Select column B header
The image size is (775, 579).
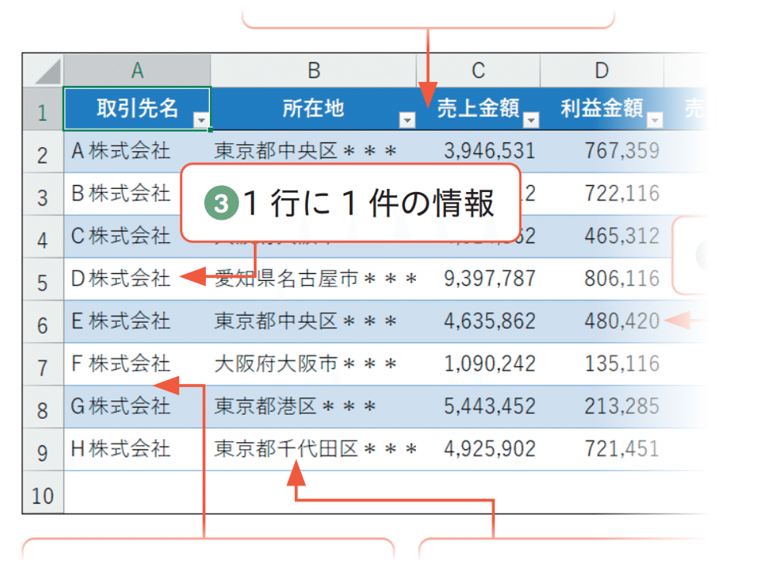[x=314, y=70]
